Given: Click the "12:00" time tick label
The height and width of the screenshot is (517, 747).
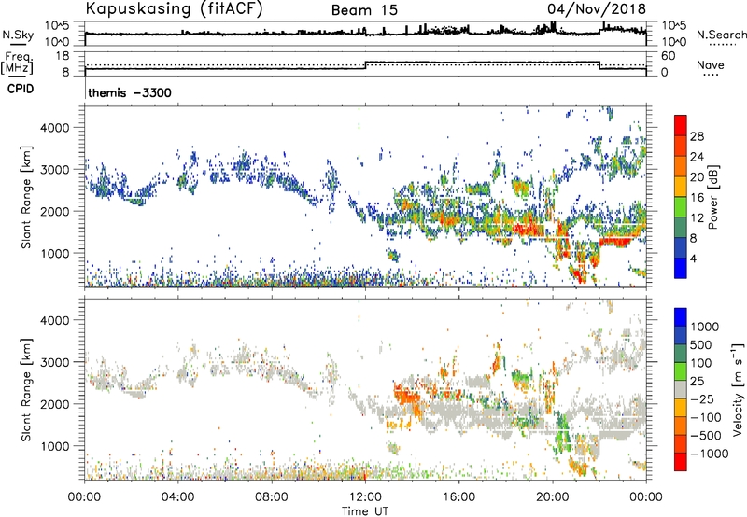Looking at the screenshot, I should coord(365,497).
